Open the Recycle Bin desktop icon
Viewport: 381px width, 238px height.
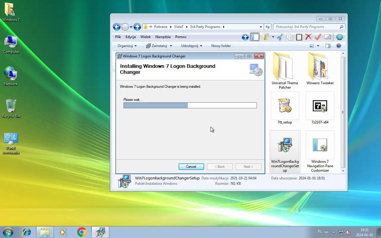pos(11,109)
